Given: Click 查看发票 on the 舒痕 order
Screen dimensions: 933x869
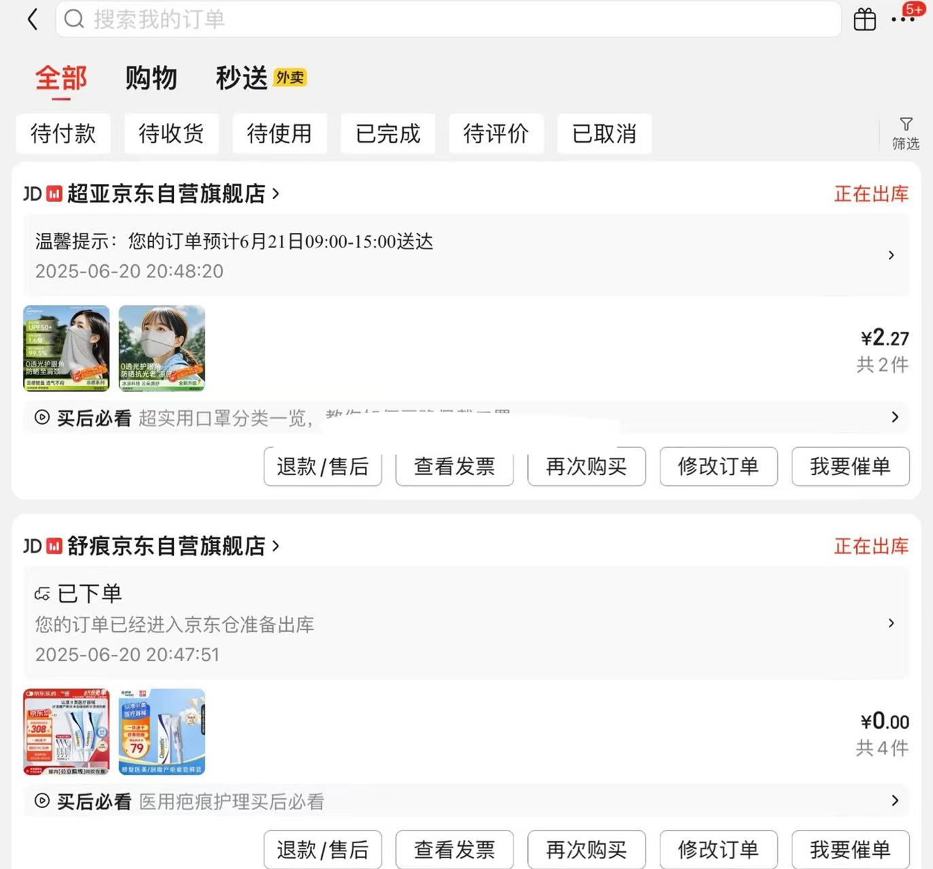Looking at the screenshot, I should coord(455,849).
